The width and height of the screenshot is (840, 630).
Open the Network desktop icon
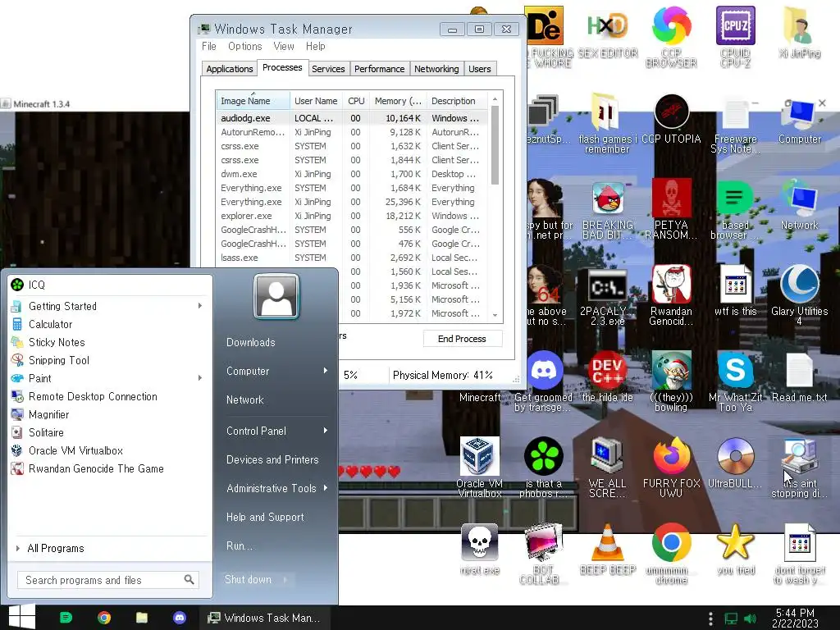[x=799, y=204]
